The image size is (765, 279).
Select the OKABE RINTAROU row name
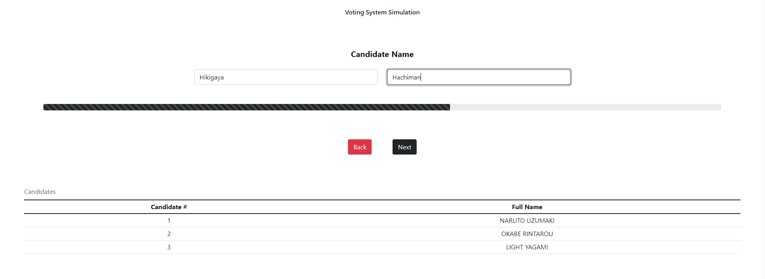[527, 234]
